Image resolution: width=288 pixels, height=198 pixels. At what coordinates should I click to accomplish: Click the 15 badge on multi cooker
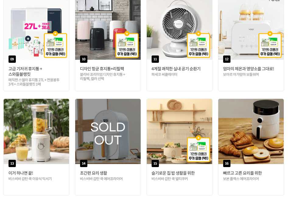(155, 163)
